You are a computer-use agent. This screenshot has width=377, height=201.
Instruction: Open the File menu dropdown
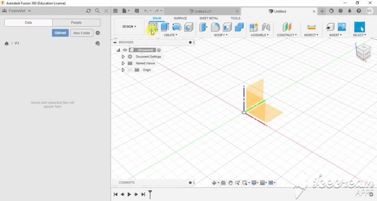(x=126, y=11)
